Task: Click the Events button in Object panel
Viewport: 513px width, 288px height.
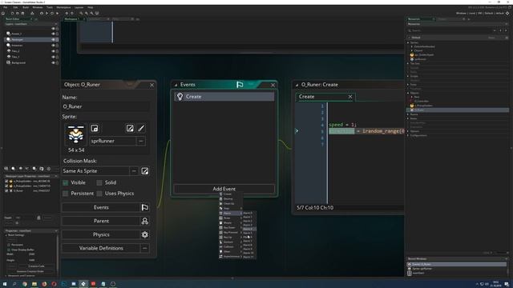Action: pyautogui.click(x=101, y=207)
